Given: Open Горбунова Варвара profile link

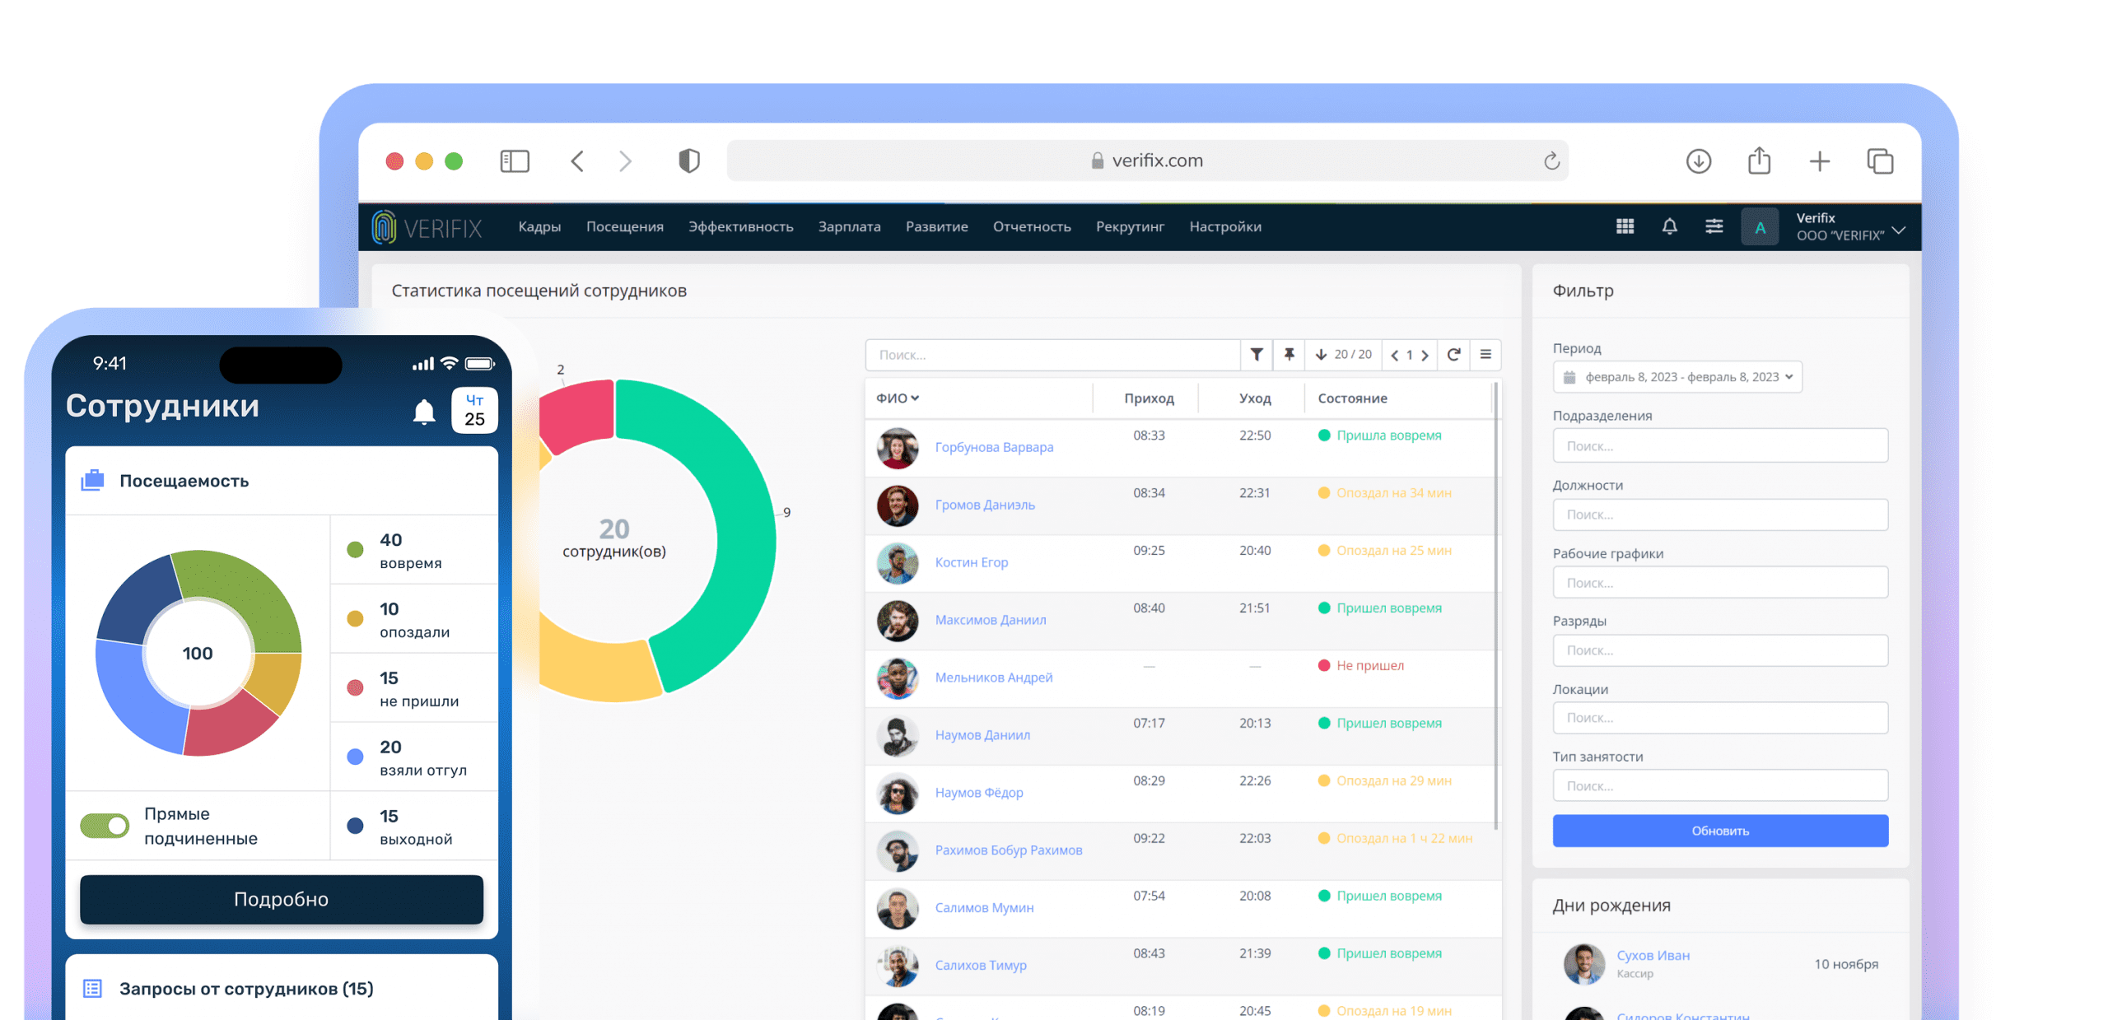Looking at the screenshot, I should tap(993, 447).
